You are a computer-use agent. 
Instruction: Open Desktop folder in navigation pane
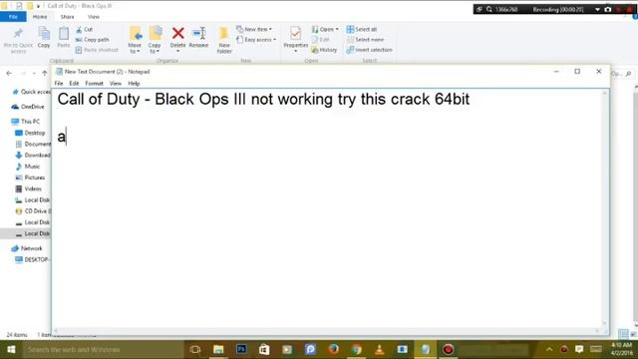[x=30, y=133]
